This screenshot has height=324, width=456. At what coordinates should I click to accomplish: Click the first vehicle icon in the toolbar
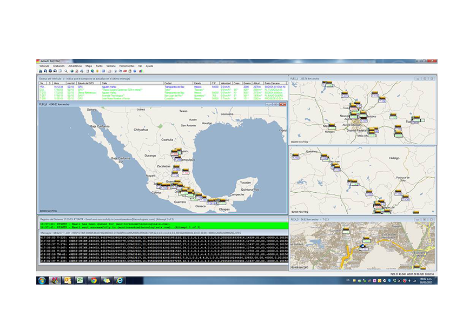[x=41, y=71]
